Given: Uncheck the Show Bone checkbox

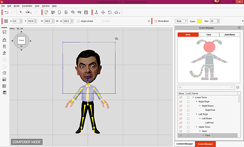Looking at the screenshot, I should pos(156,21).
